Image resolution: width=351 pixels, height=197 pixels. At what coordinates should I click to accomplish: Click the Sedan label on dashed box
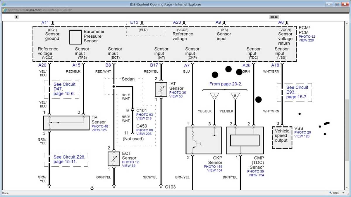coord(128,79)
